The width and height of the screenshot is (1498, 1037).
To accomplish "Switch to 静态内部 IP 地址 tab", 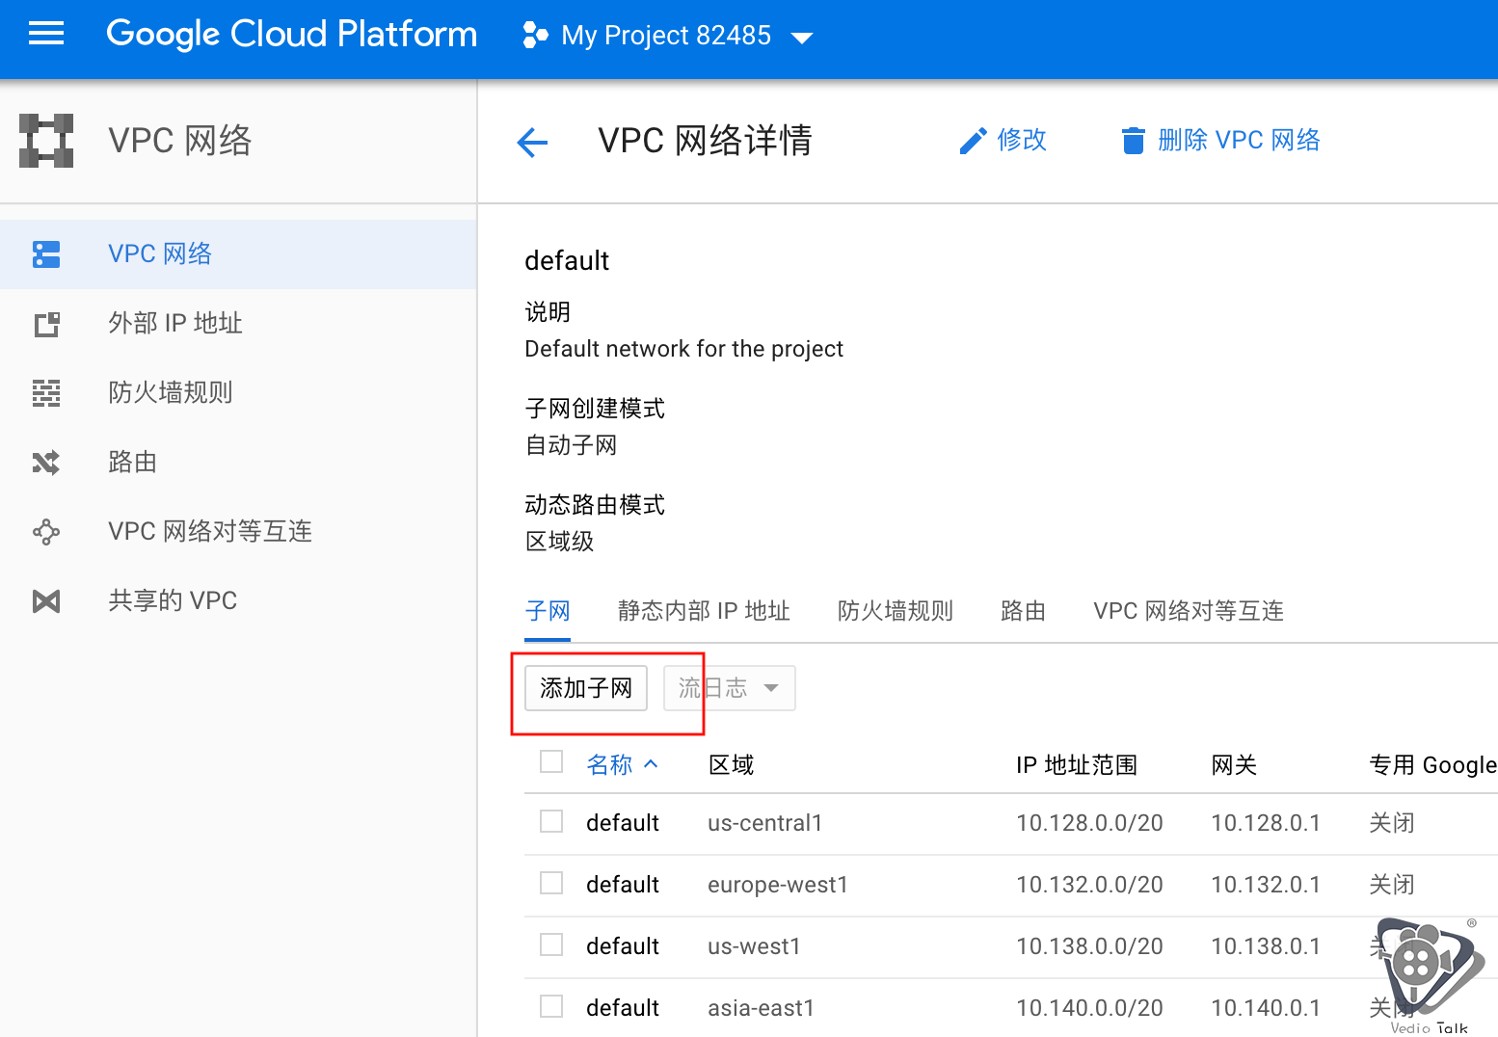I will (x=704, y=611).
